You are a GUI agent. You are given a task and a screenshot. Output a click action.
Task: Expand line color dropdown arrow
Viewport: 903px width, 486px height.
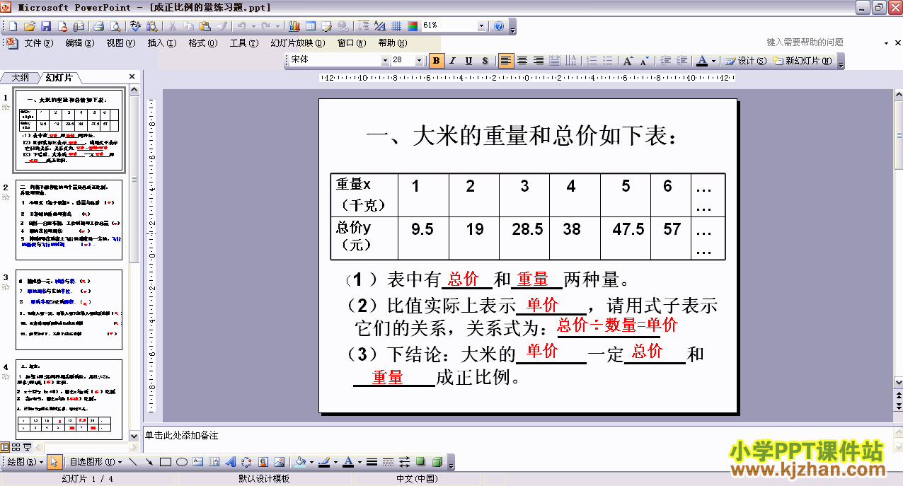(x=335, y=462)
